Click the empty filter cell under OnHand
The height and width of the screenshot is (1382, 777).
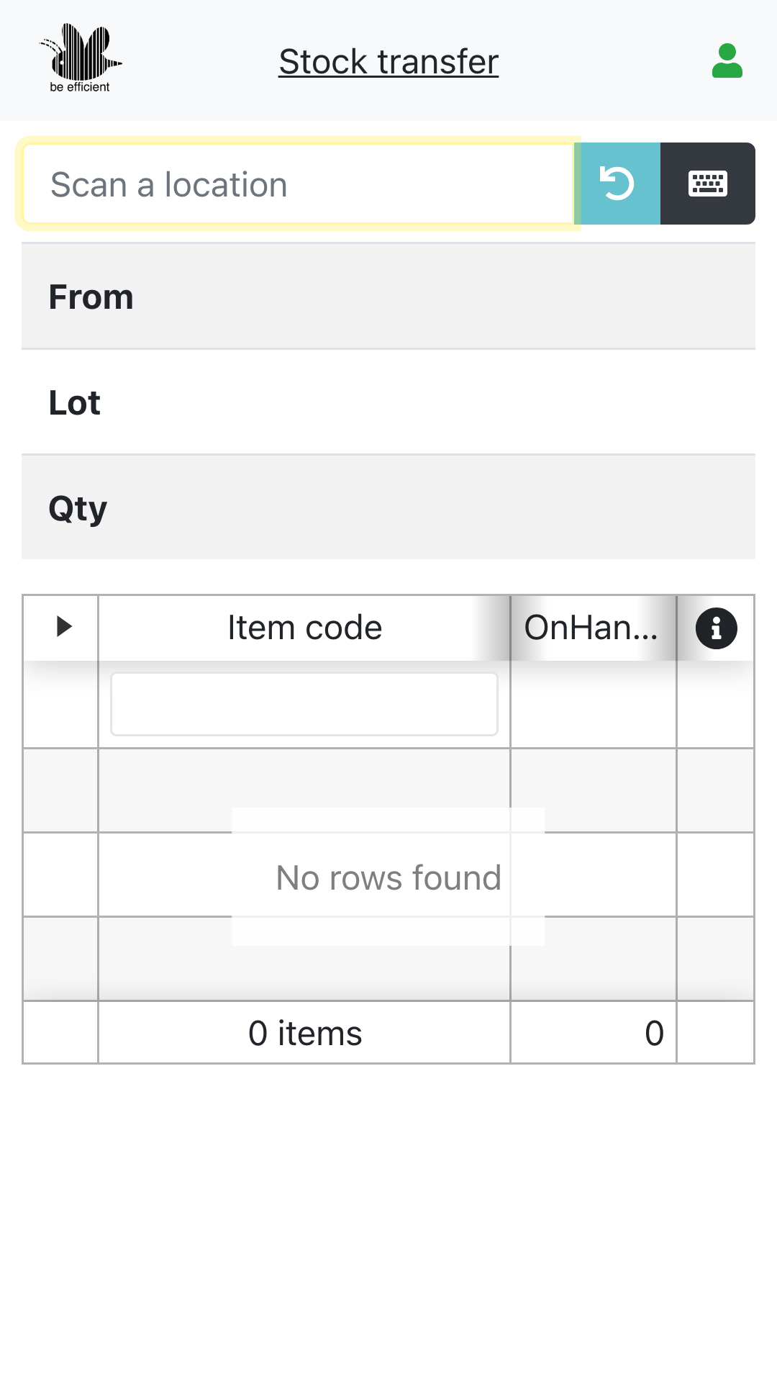pos(594,704)
